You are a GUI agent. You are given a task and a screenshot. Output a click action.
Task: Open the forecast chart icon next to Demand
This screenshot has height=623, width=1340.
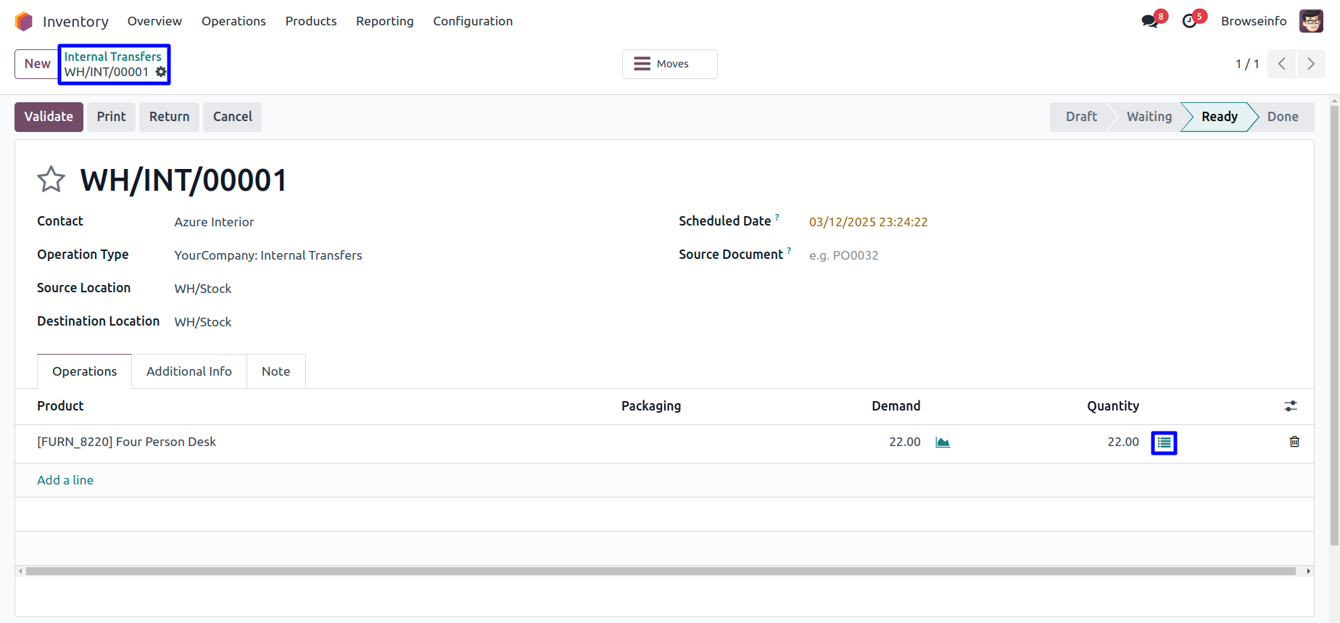click(x=943, y=442)
